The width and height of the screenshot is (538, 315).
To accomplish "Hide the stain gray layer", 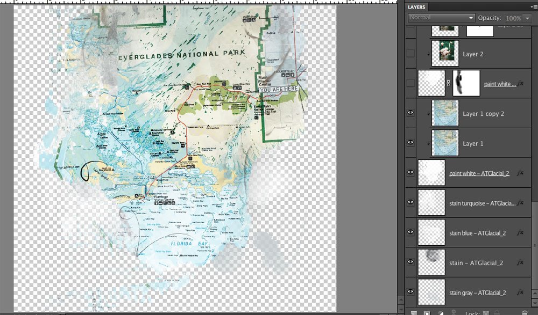I will point(410,292).
